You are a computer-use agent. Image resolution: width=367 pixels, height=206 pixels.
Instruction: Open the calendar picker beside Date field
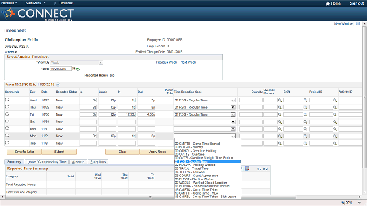[74, 69]
